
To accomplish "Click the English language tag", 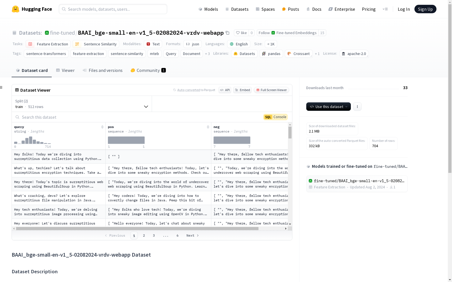I will (x=239, y=44).
